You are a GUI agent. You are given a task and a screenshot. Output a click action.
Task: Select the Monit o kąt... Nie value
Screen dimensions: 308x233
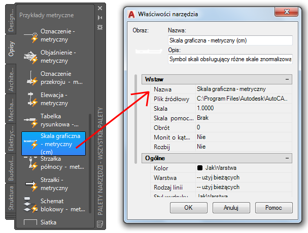[x=244, y=137]
